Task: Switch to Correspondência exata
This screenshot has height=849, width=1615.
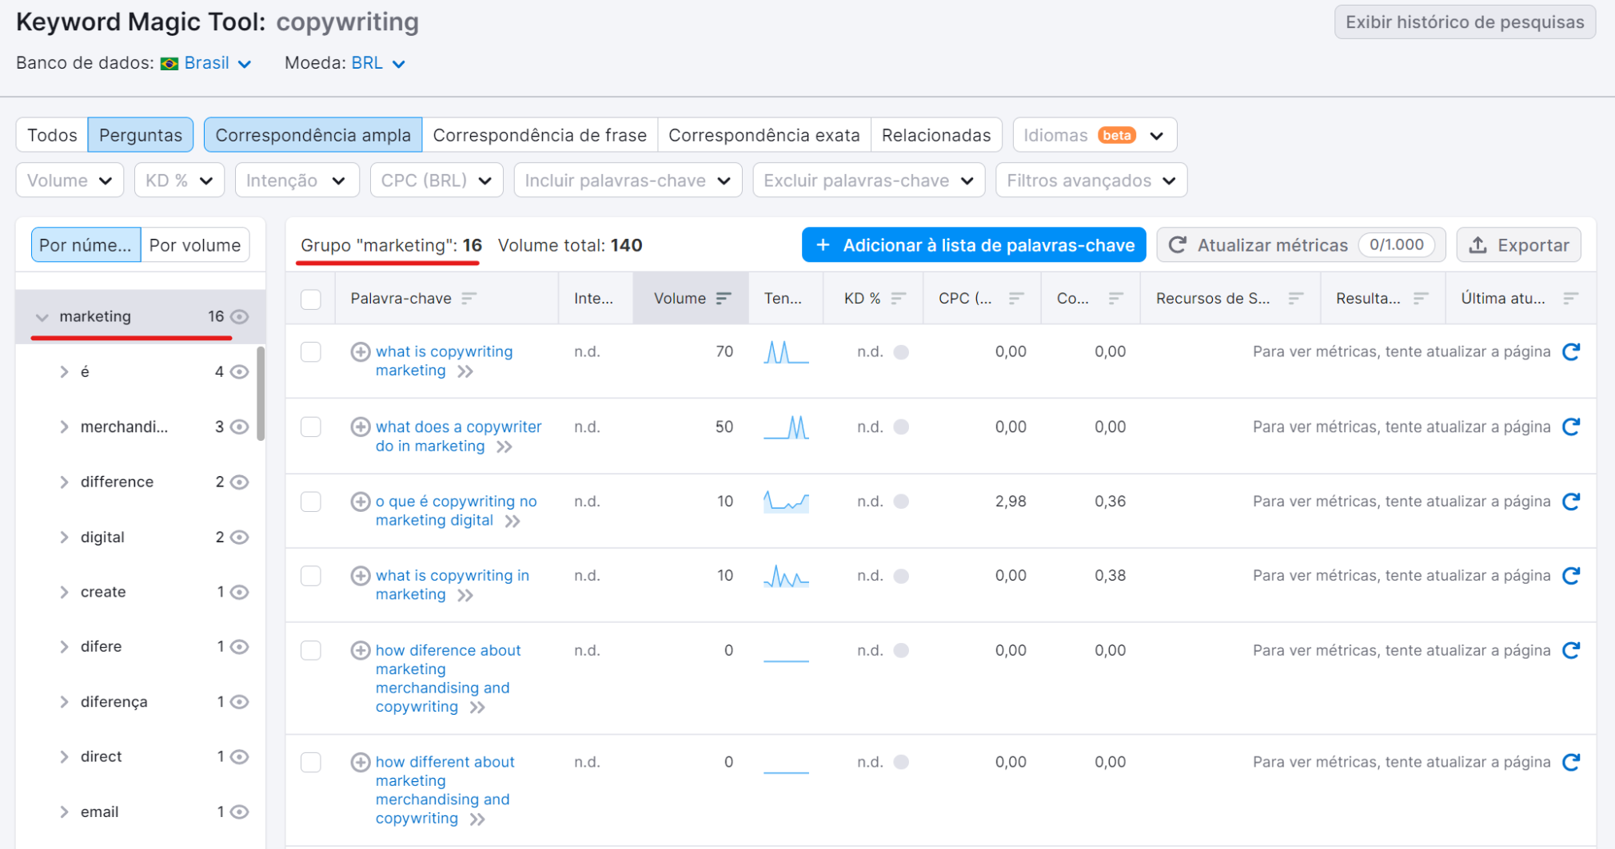Action: pyautogui.click(x=764, y=135)
